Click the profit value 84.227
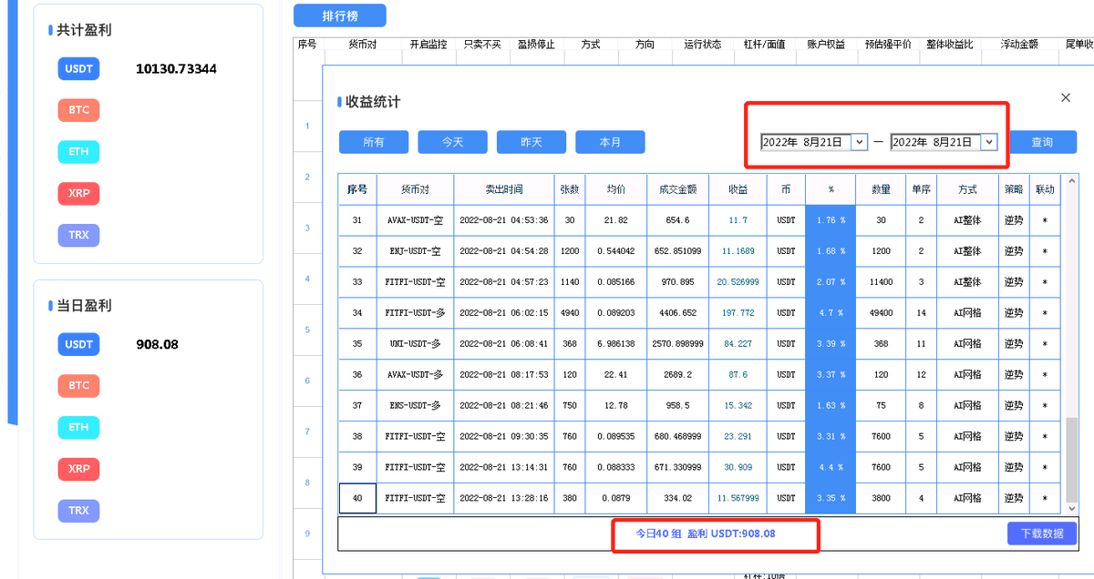Image resolution: width=1094 pixels, height=579 pixels. pos(738,344)
